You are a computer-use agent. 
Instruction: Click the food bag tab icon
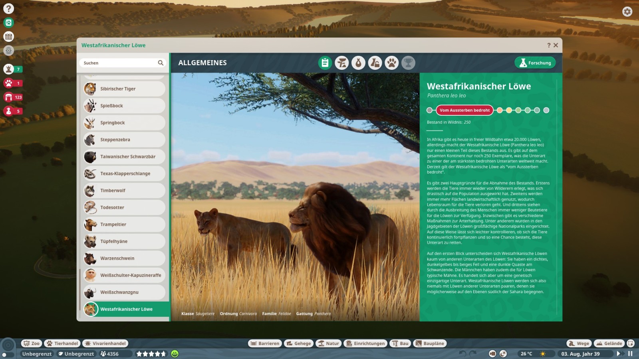tap(358, 63)
